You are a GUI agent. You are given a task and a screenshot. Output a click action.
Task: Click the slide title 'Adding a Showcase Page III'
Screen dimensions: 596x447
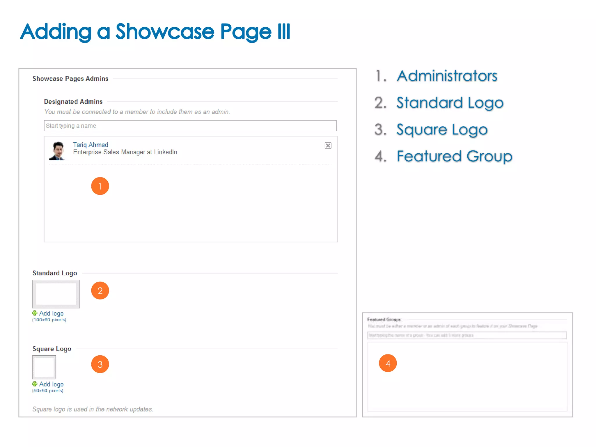(155, 31)
